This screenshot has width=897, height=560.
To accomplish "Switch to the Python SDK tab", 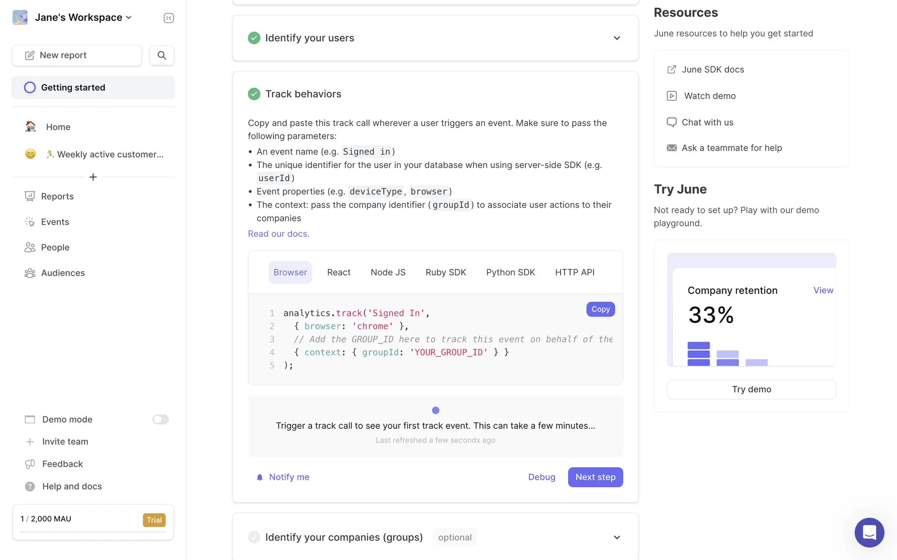I will point(510,272).
